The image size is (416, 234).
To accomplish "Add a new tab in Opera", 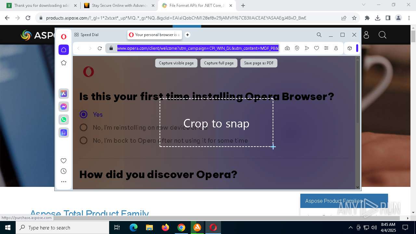I will tap(188, 35).
